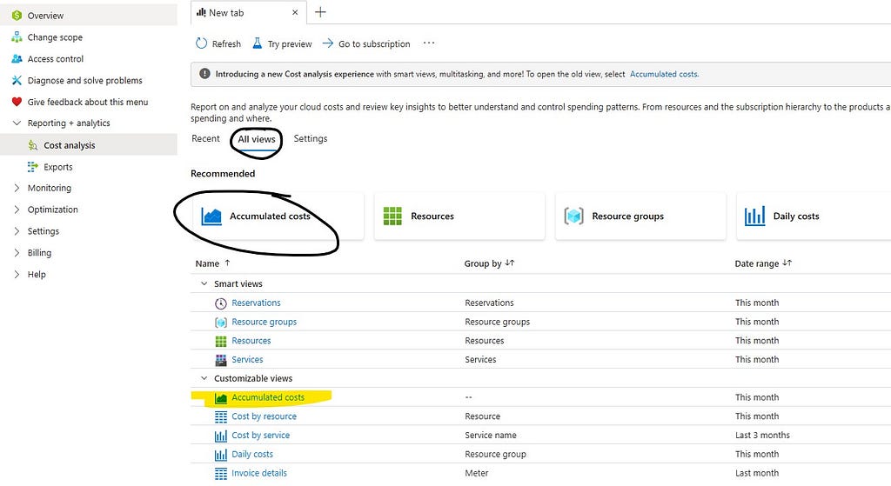This screenshot has height=486, width=891.
Task: Click the Overview hexagon icon
Action: point(17,16)
